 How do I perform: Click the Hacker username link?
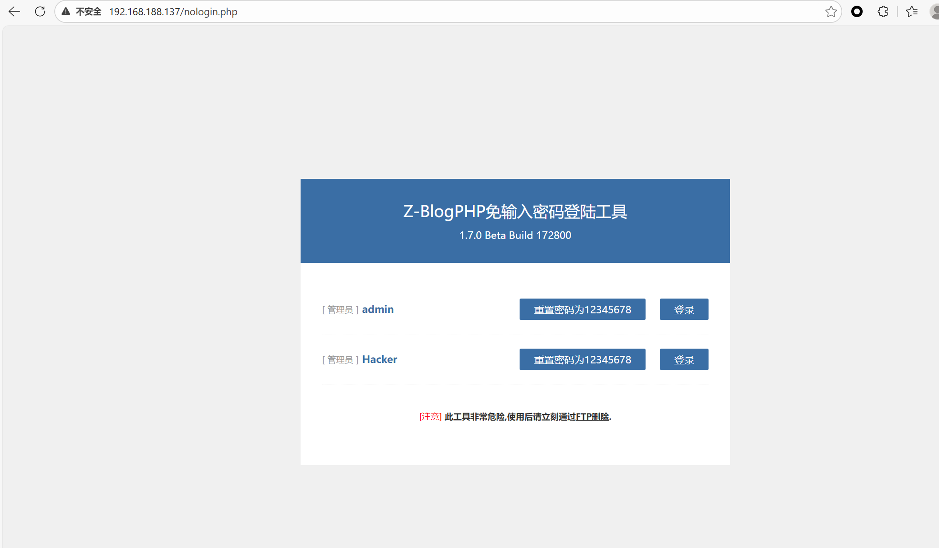[x=379, y=359]
